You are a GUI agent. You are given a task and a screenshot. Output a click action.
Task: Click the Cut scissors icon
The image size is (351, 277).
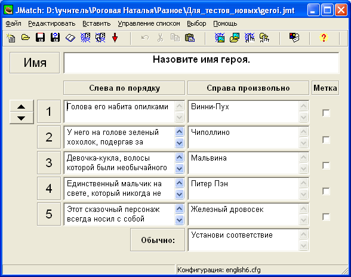160,38
